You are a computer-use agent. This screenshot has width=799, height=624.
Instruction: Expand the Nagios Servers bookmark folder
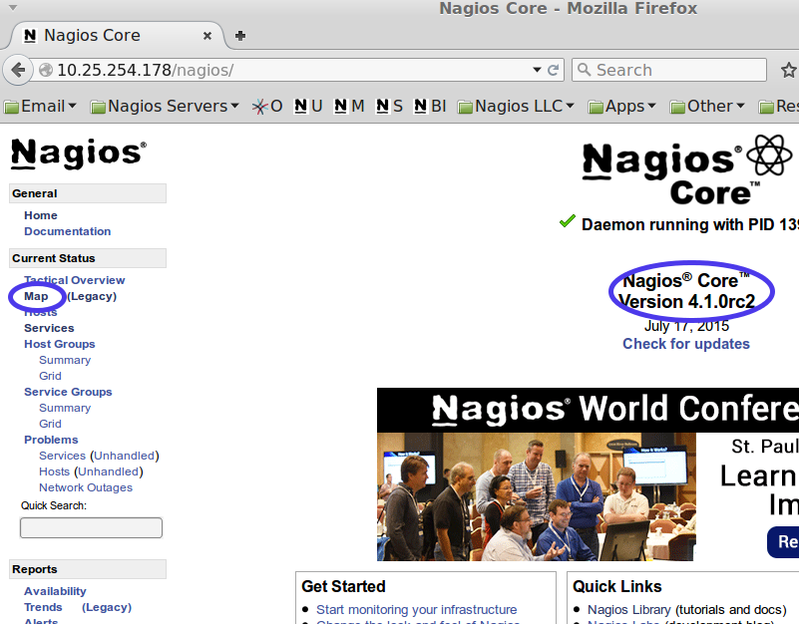click(165, 106)
